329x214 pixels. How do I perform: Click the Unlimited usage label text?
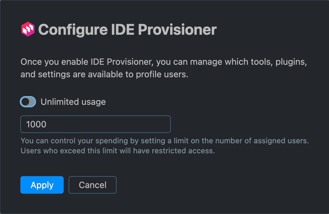[73, 102]
